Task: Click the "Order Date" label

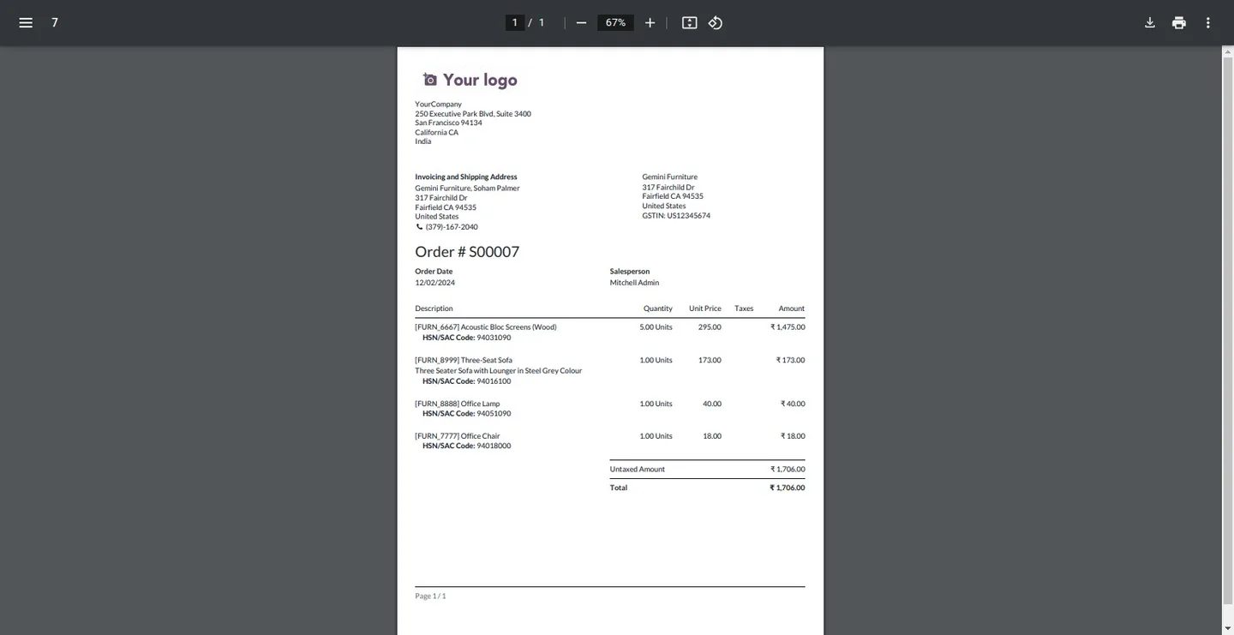Action: tap(434, 272)
